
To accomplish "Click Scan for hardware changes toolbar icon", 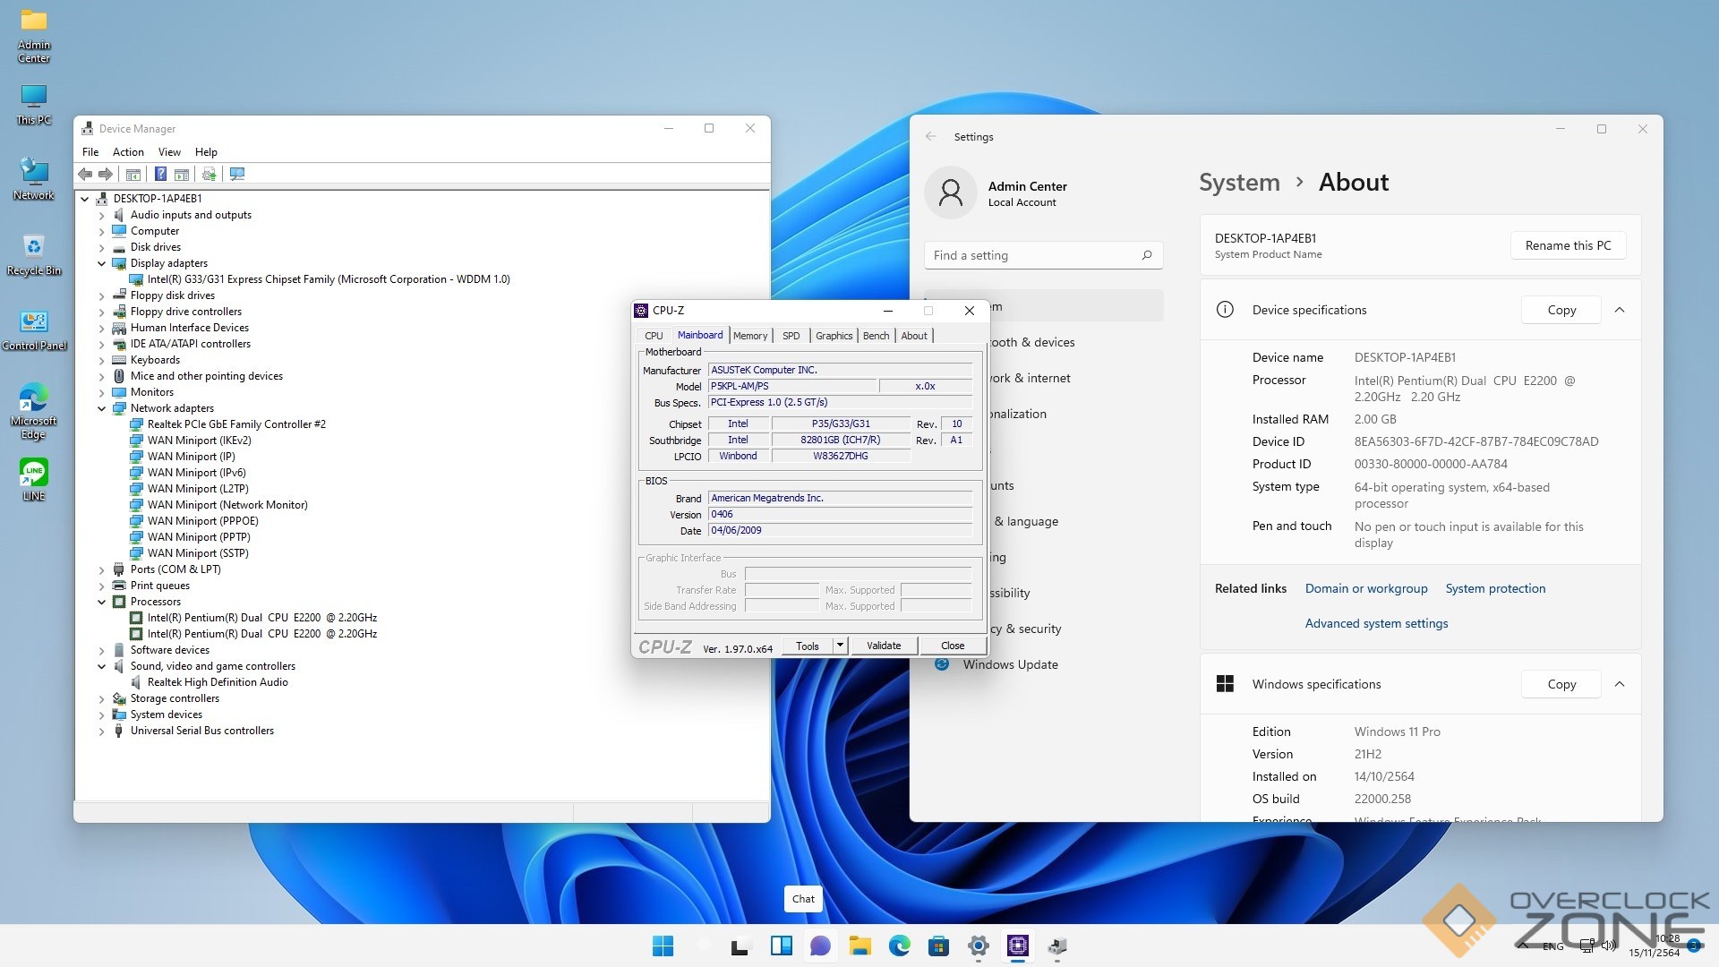I will coord(237,175).
